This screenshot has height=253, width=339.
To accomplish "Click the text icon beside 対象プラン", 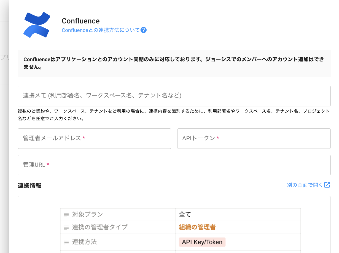I will (x=66, y=215).
